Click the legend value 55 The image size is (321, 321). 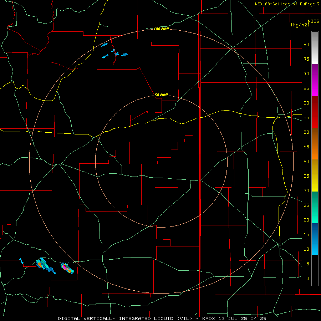(306, 117)
